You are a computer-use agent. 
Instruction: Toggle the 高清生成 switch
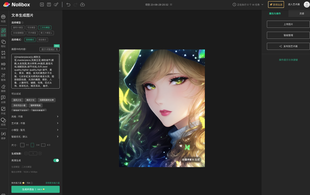tap(56, 161)
